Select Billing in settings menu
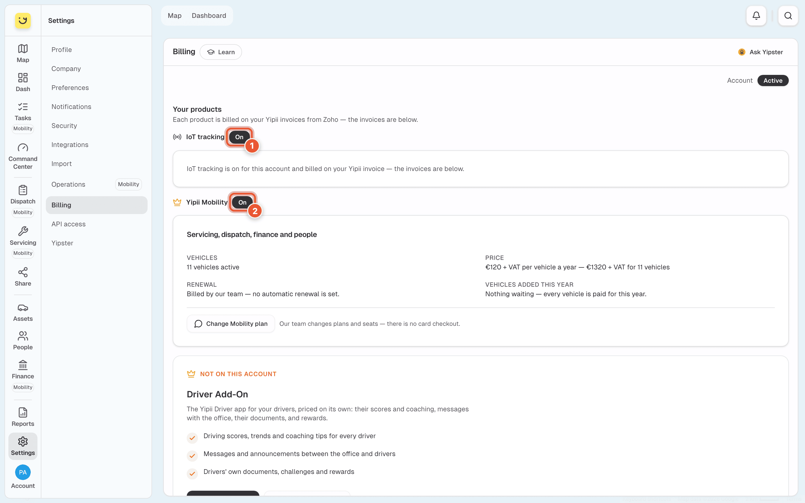The height and width of the screenshot is (503, 805). pyautogui.click(x=96, y=205)
